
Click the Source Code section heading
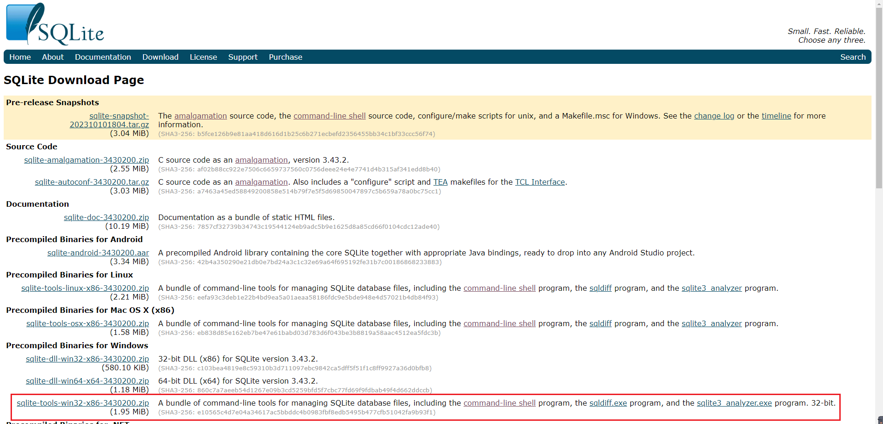pyautogui.click(x=32, y=147)
